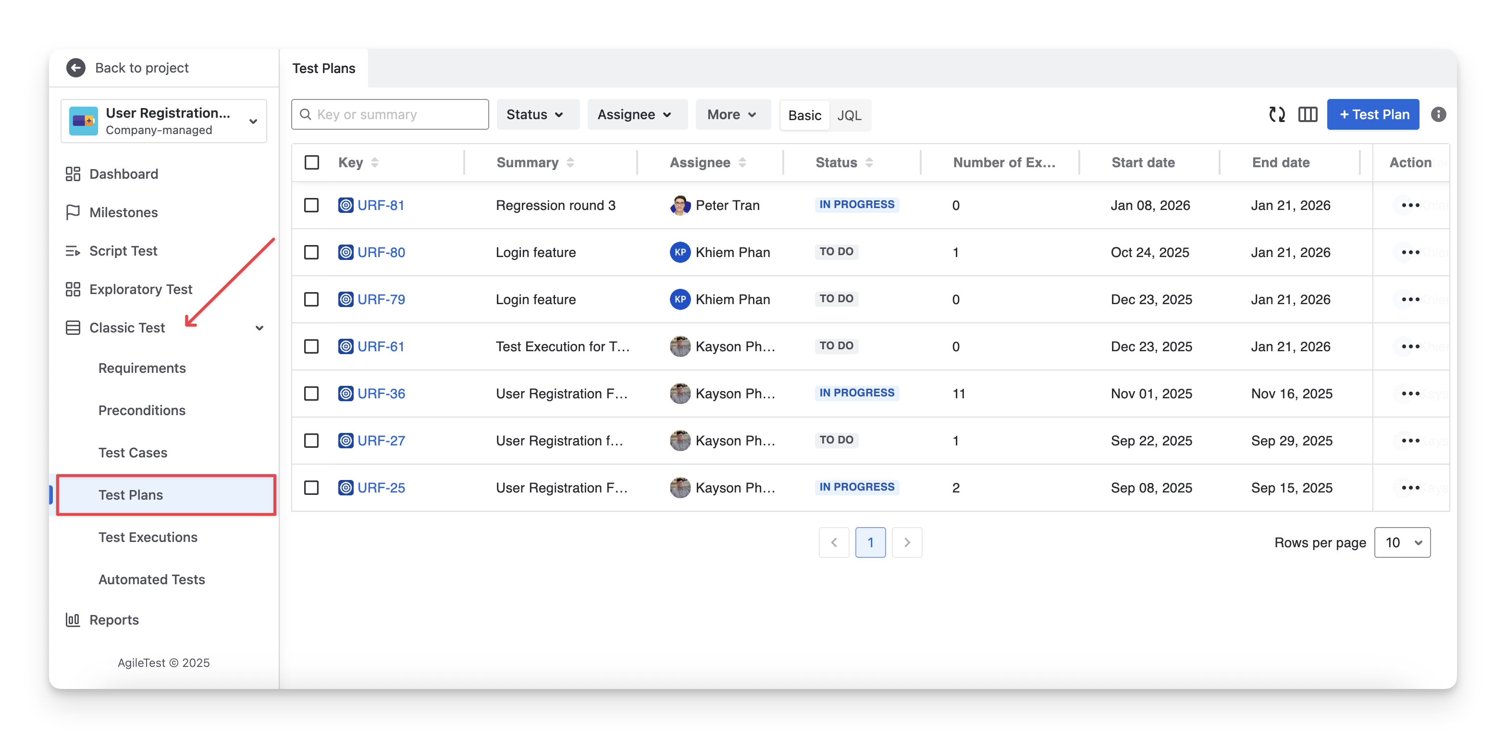Open Test Executions in sidebar

pos(148,538)
